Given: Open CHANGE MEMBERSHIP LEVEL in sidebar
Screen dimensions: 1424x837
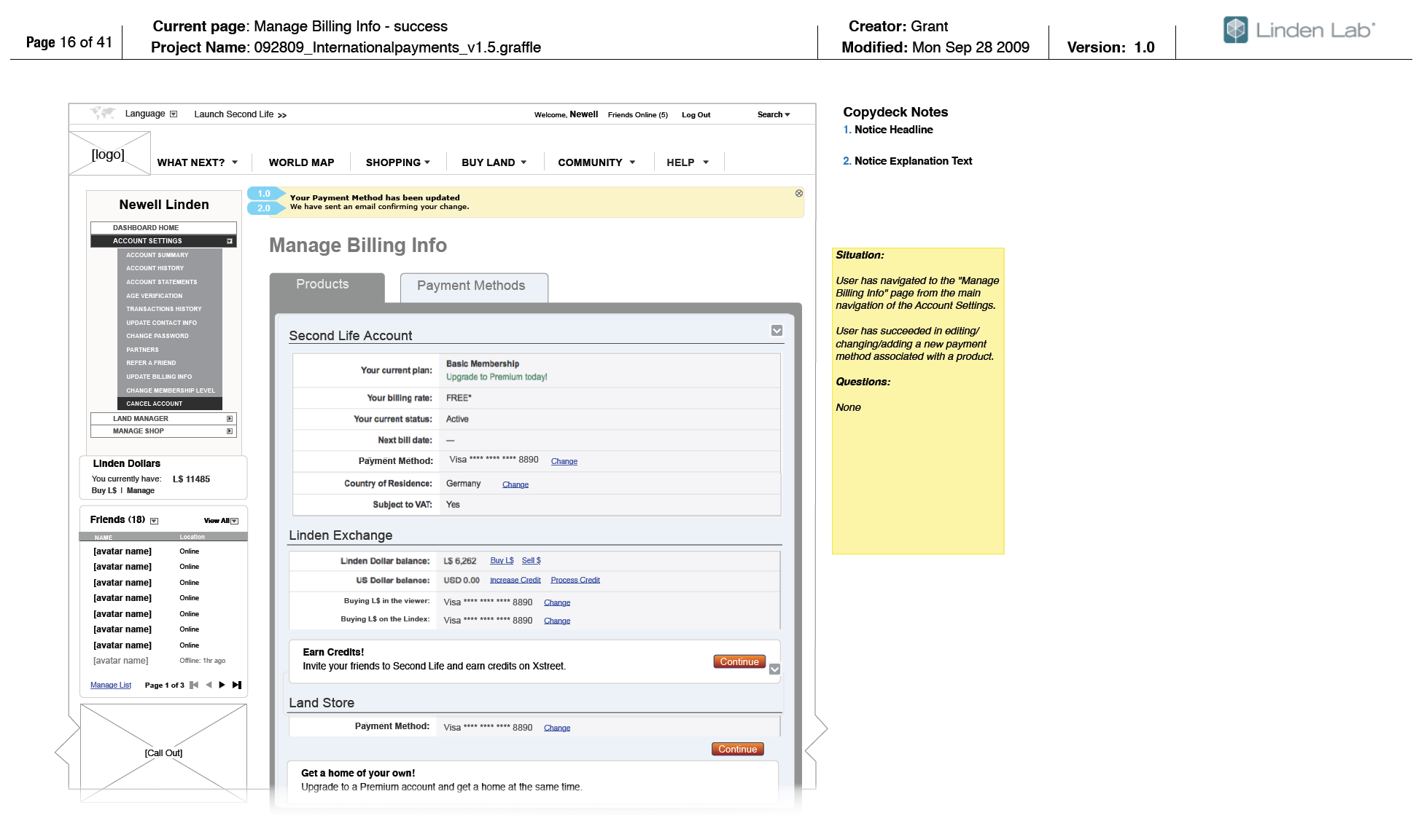Looking at the screenshot, I should tap(171, 390).
